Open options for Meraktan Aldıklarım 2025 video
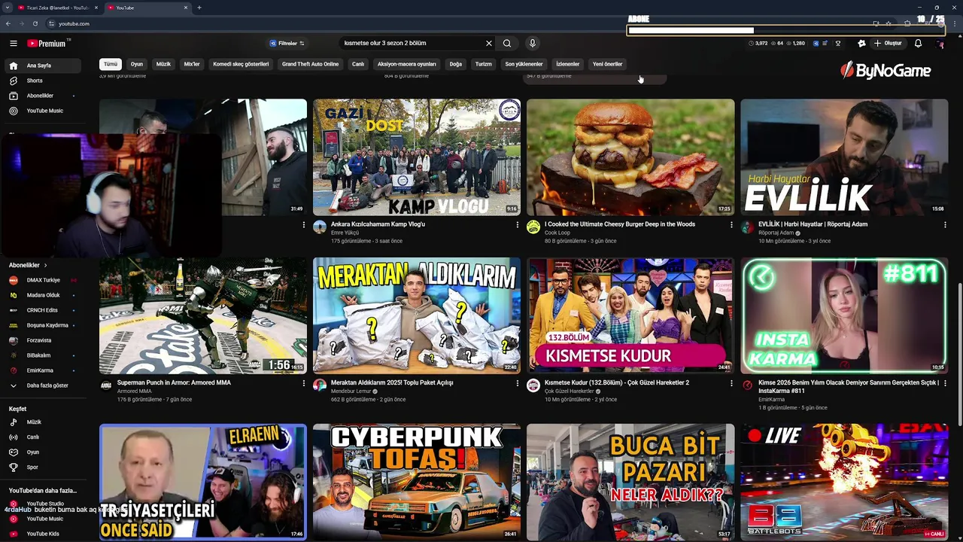Viewport: 963px width, 542px height. [x=518, y=383]
